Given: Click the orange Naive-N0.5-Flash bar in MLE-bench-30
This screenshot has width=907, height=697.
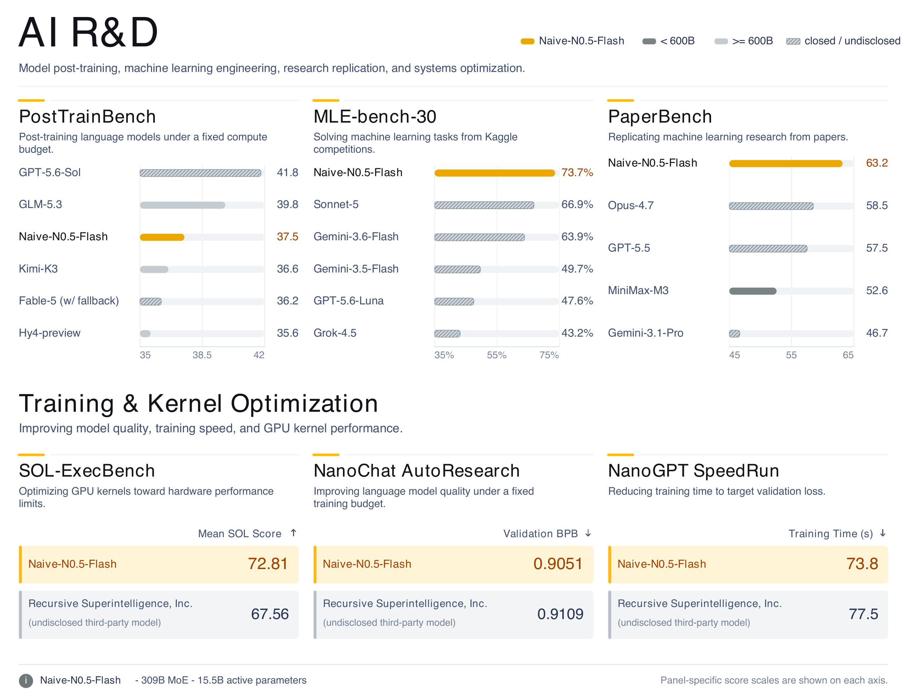Looking at the screenshot, I should (x=494, y=173).
